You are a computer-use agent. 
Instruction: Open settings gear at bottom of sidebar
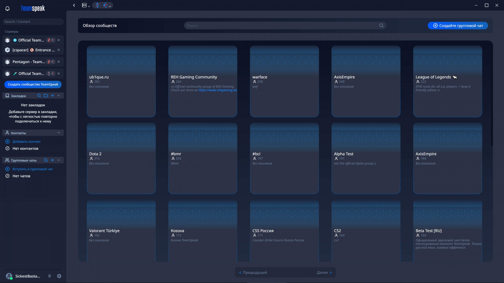(x=59, y=276)
